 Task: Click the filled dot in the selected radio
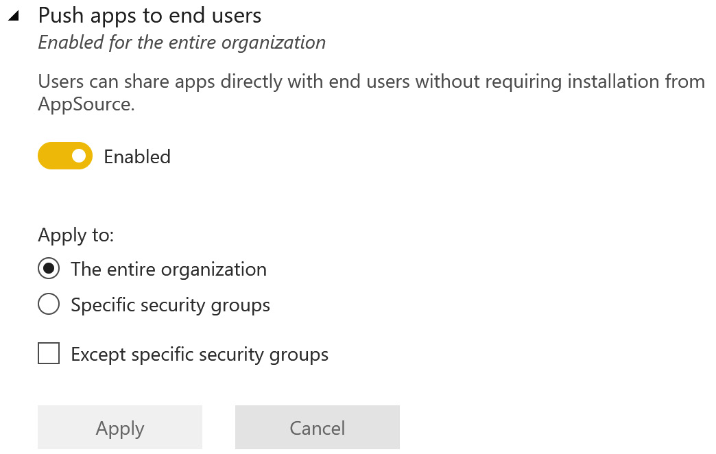49,269
